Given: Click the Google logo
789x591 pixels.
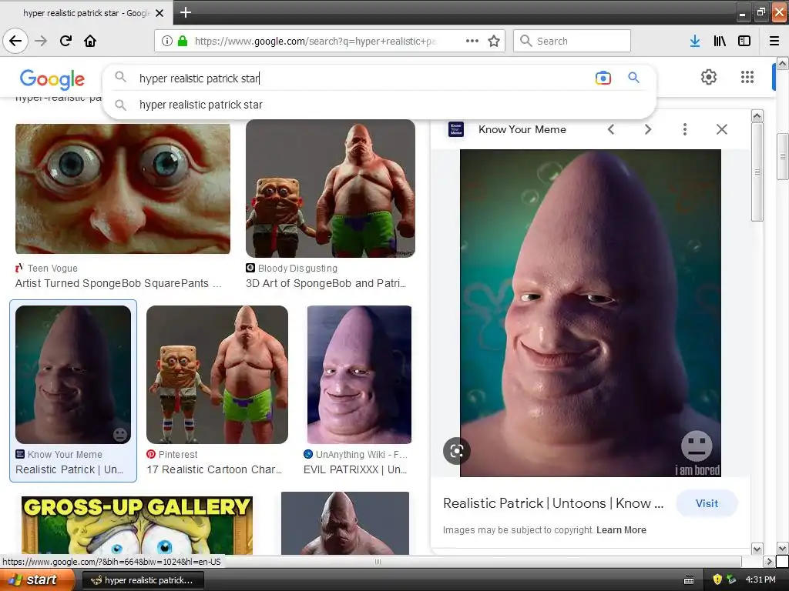Looking at the screenshot, I should (x=52, y=79).
